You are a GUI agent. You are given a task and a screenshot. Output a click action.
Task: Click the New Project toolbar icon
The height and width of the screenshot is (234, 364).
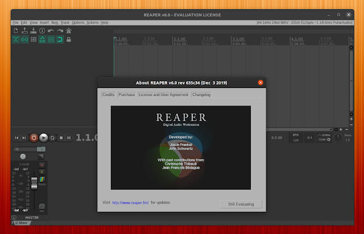(x=16, y=30)
